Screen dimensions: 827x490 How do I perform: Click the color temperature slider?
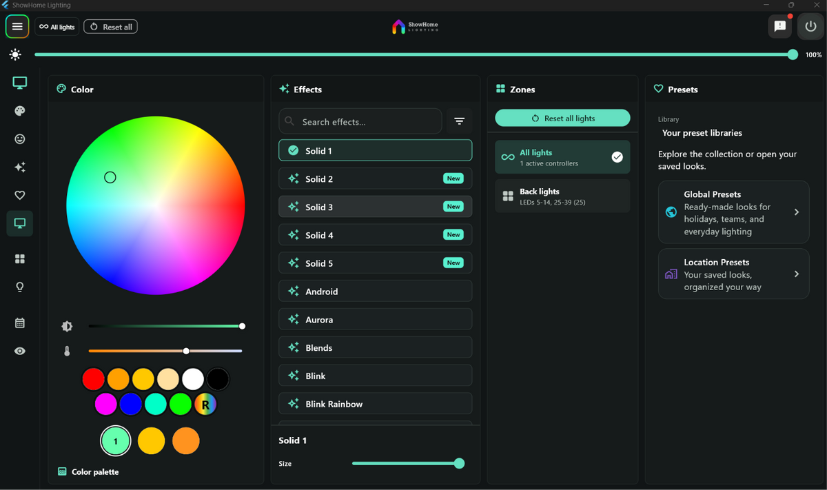pos(165,351)
